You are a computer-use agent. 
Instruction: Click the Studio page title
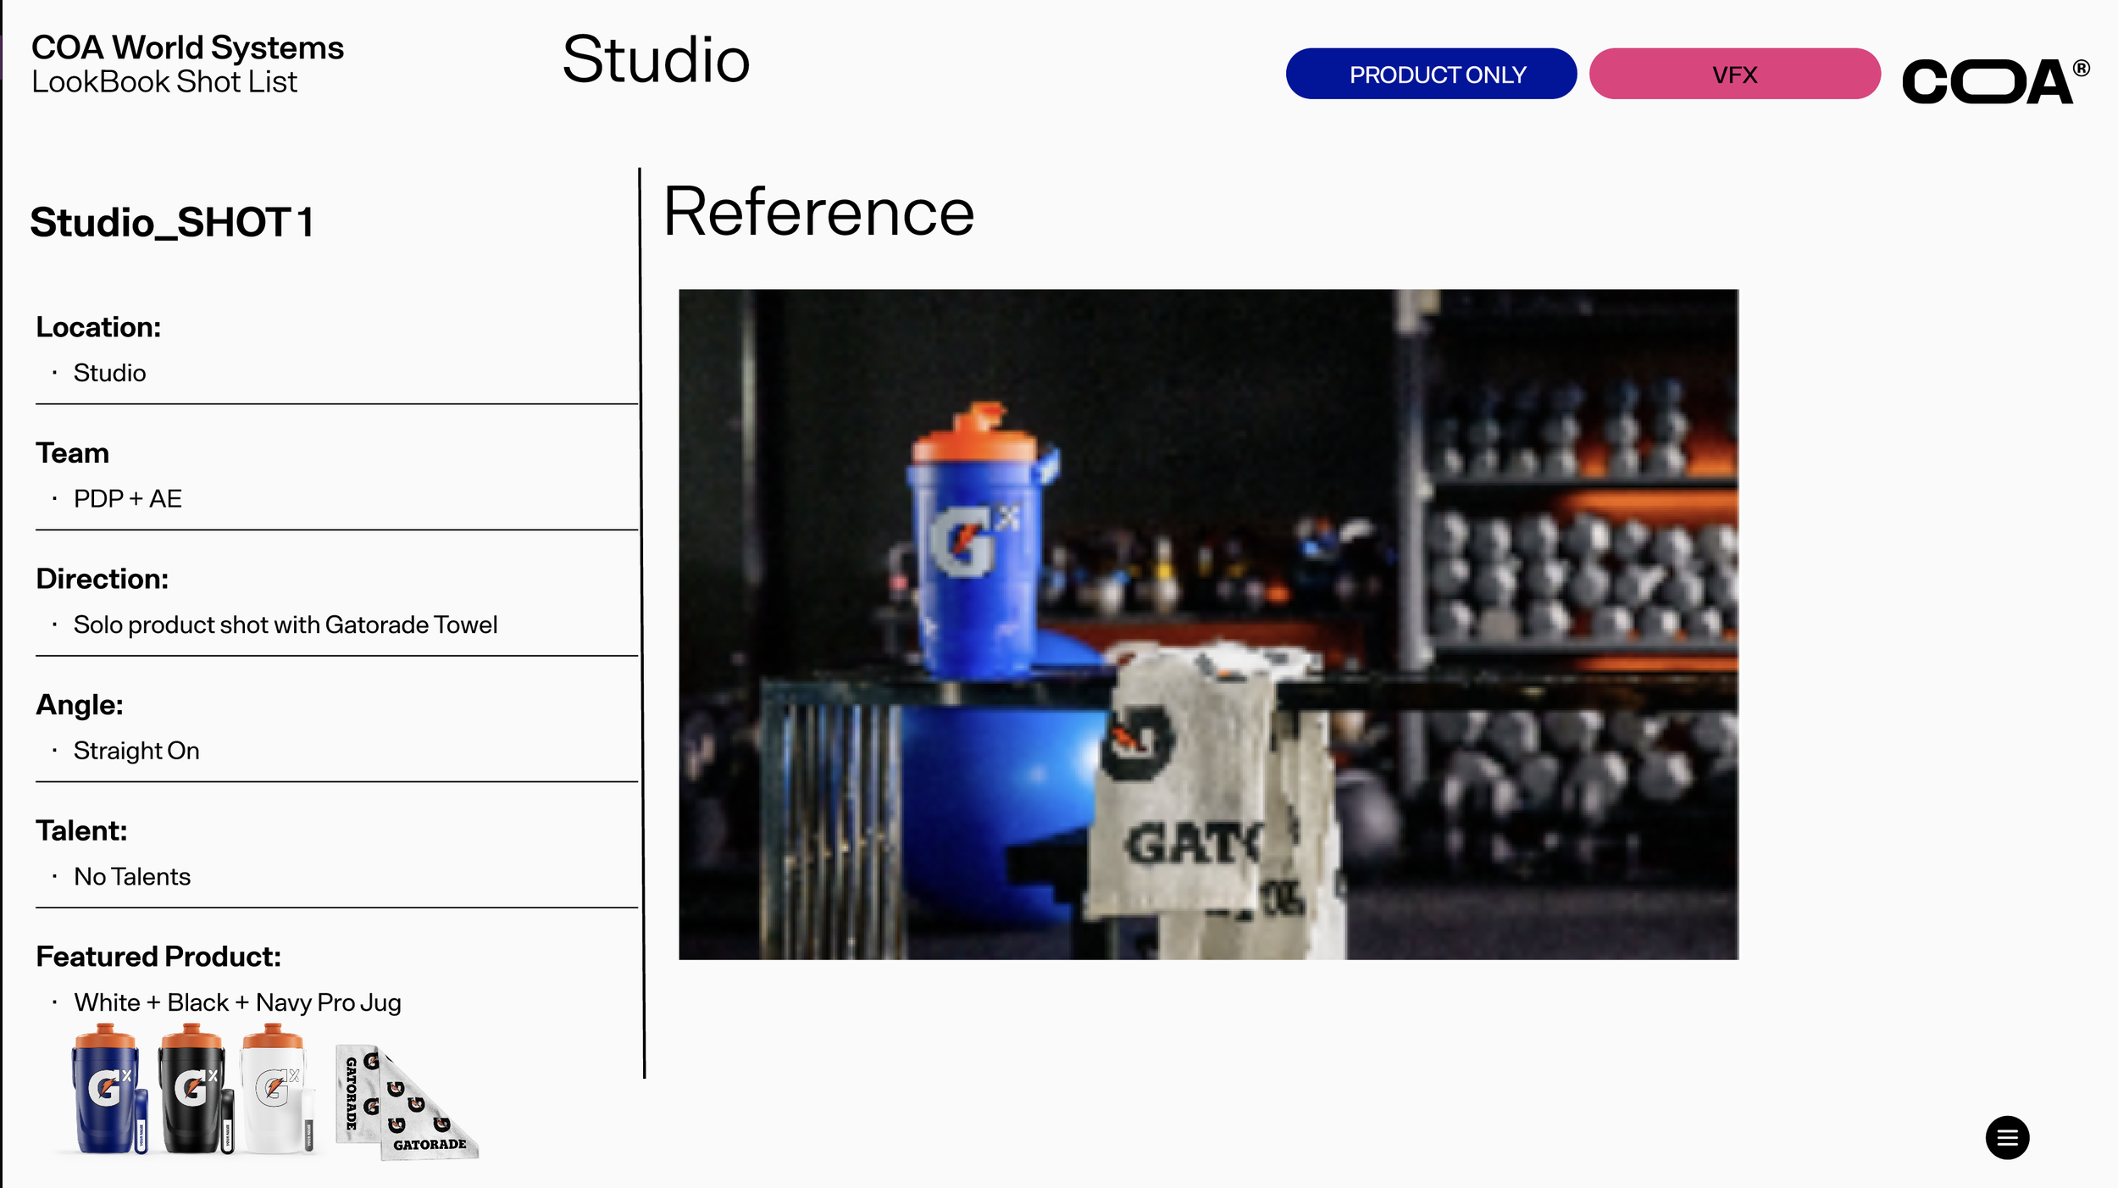pyautogui.click(x=656, y=60)
